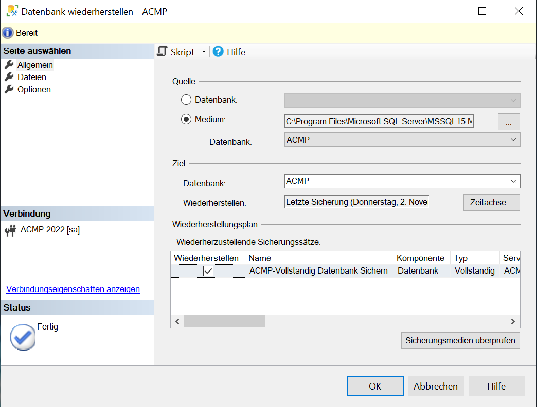Viewport: 537px width, 407px height.
Task: Open the Optionen page
Action: click(x=34, y=89)
